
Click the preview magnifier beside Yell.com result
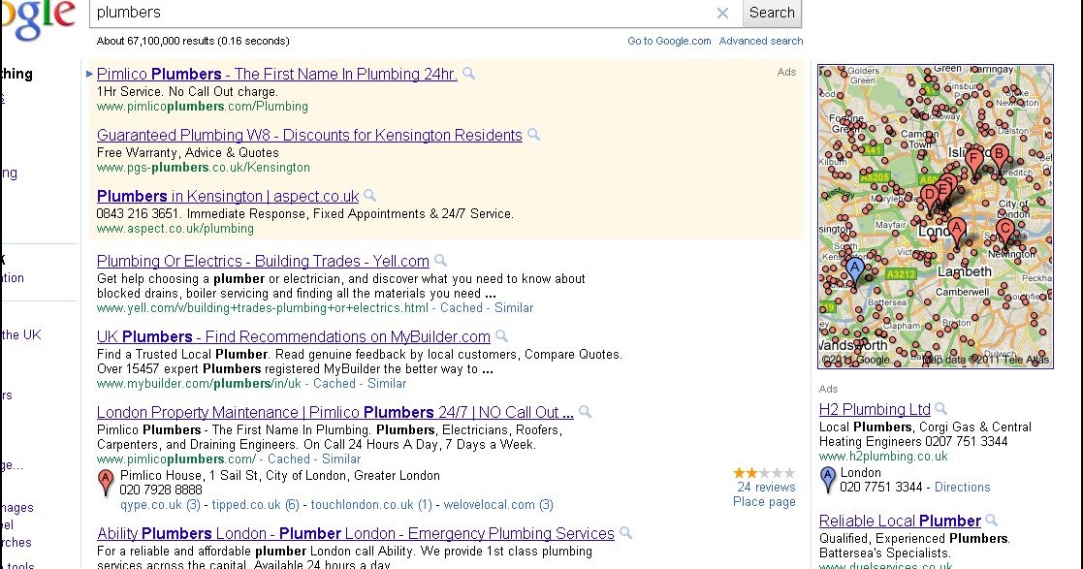(x=440, y=261)
